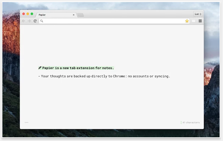
Task: Select the Papier tab
Action: (x=56, y=15)
